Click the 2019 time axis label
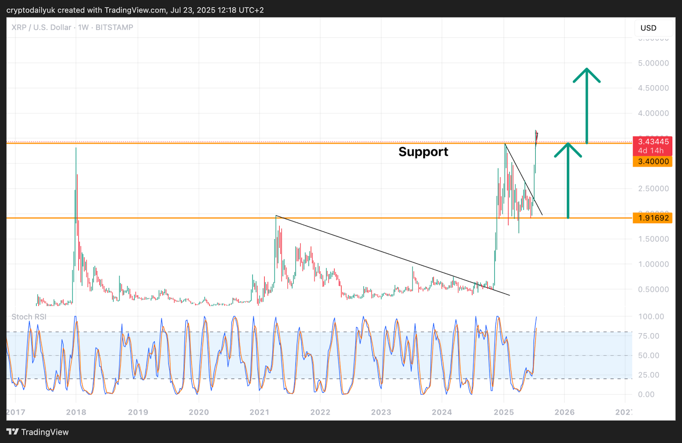 click(138, 412)
